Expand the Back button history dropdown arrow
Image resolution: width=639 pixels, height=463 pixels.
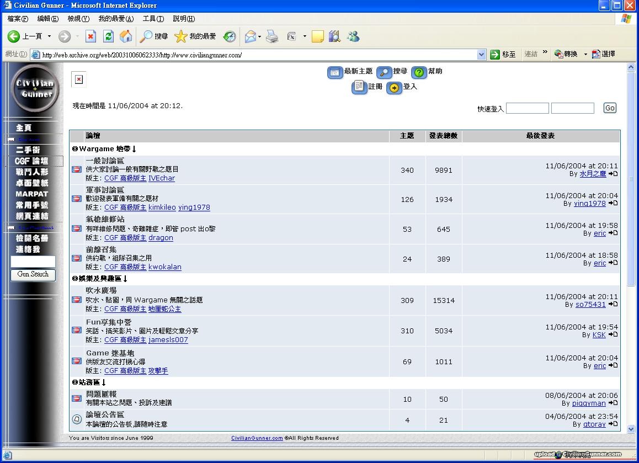[49, 36]
